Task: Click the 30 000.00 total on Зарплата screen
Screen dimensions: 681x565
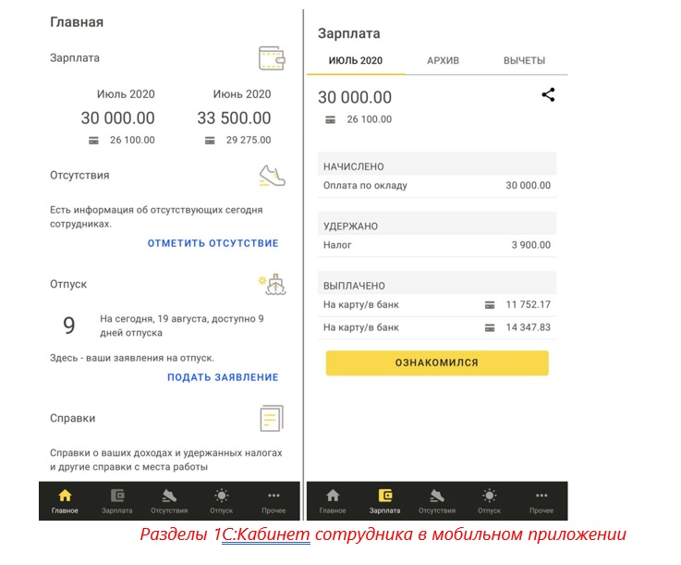Action: click(x=355, y=97)
